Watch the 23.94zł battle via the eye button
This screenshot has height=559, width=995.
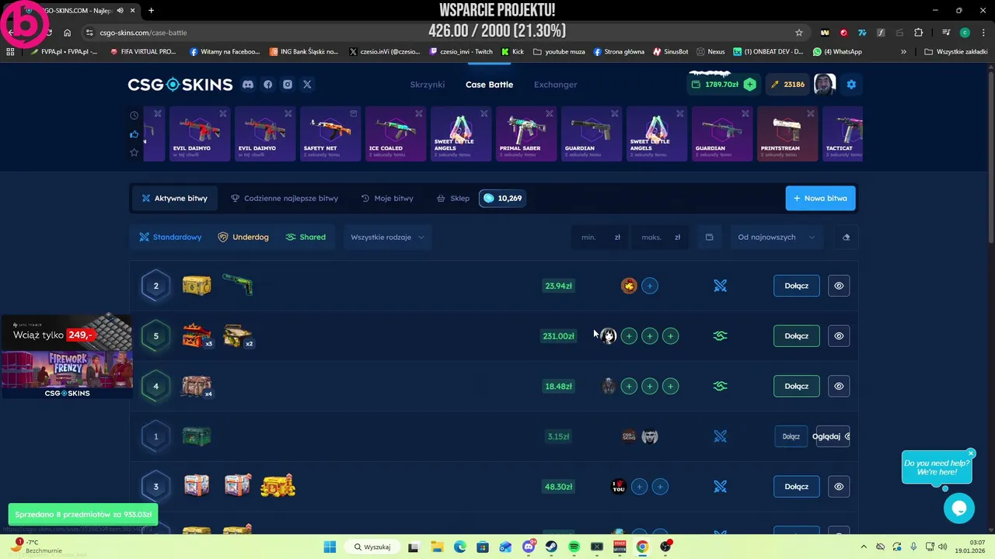point(839,286)
